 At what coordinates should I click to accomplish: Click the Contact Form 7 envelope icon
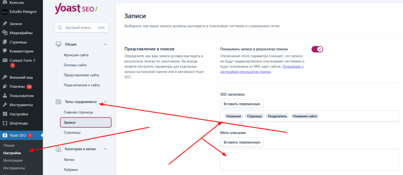coord(4,60)
